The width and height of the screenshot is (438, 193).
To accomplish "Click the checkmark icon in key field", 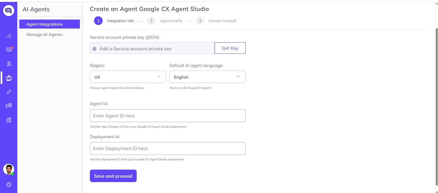I will (94, 49).
